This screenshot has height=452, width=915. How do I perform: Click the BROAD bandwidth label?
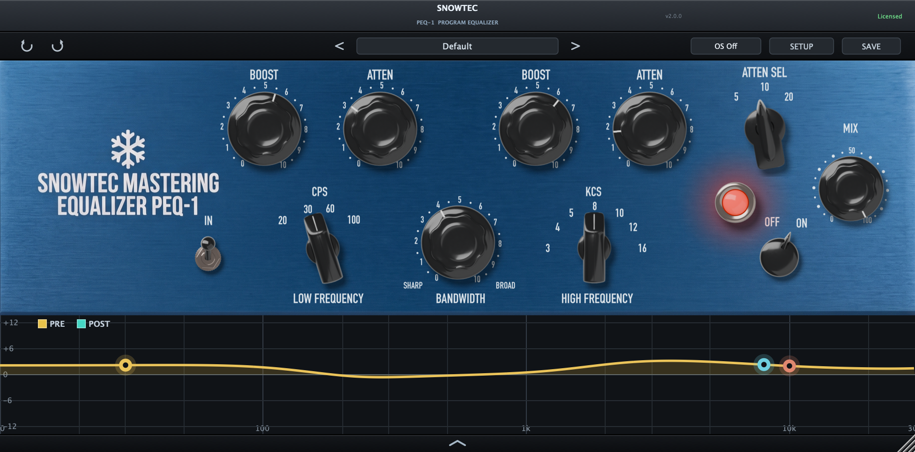tap(505, 285)
